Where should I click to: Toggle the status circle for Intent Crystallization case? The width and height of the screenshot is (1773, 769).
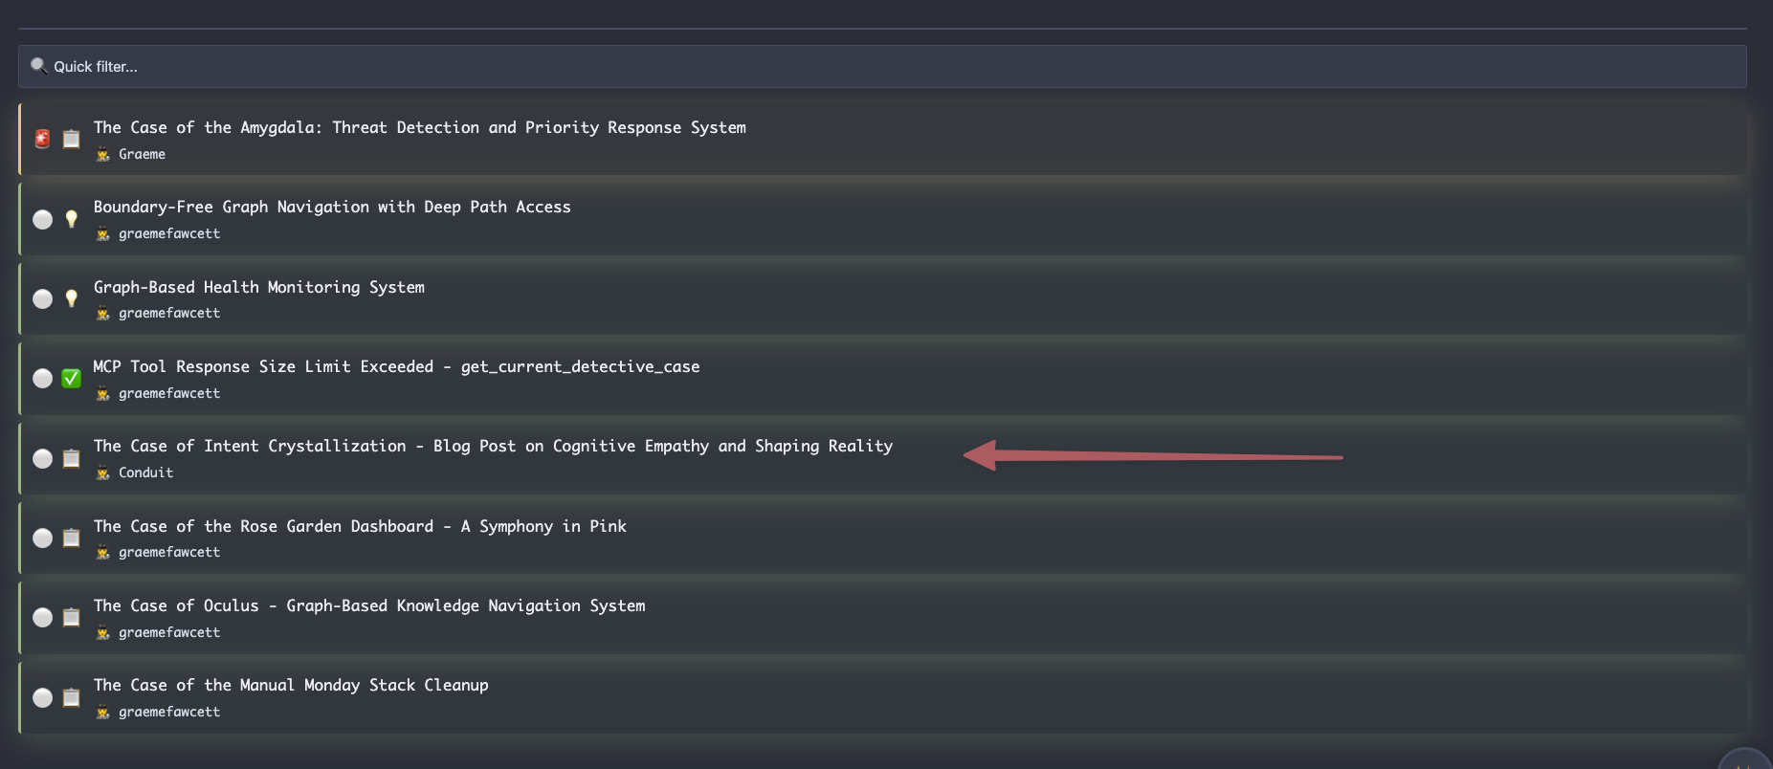tap(42, 458)
